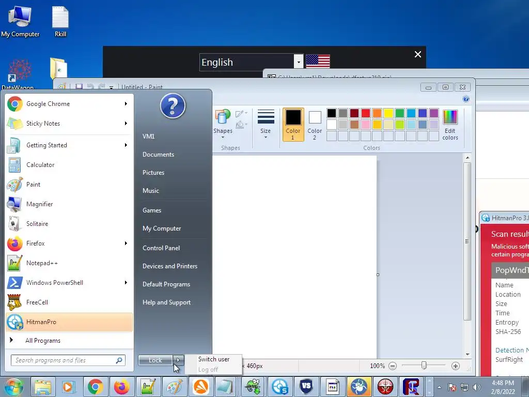Viewport: 529px width, 397px height.
Task: Switch to Chrome on the taskbar
Action: (x=96, y=387)
